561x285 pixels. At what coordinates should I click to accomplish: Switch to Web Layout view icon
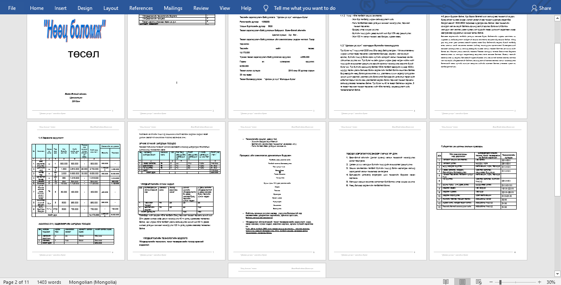(479, 282)
